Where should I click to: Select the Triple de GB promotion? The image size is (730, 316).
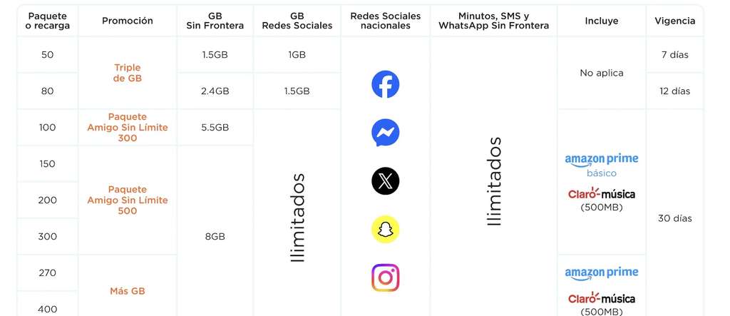[x=127, y=73]
